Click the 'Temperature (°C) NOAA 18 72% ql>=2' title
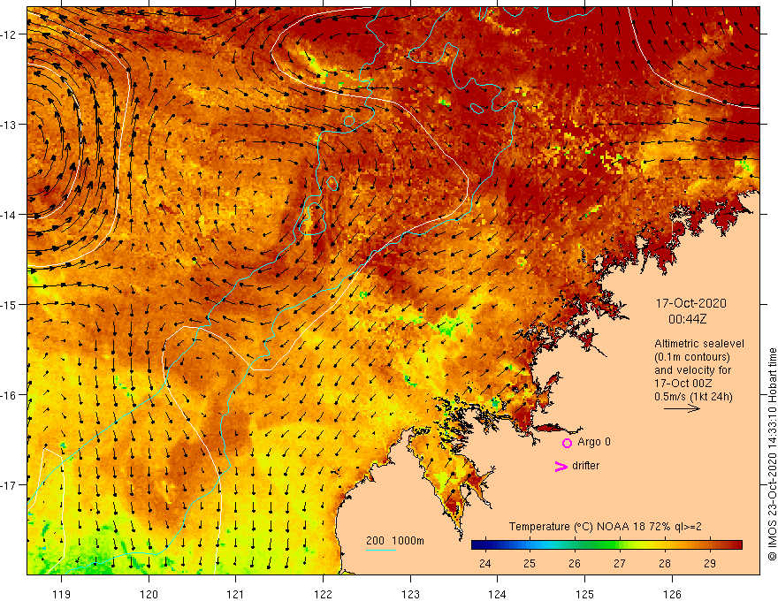The height and width of the screenshot is (601, 778). pos(606,527)
